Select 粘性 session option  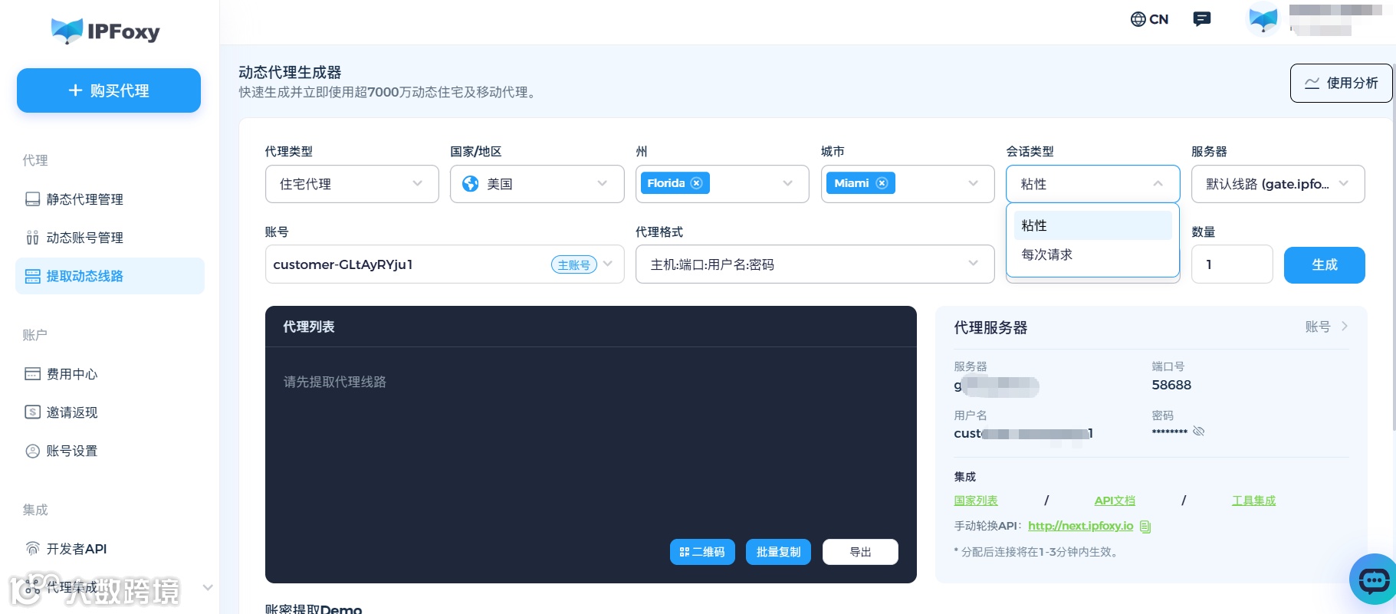pyautogui.click(x=1092, y=225)
